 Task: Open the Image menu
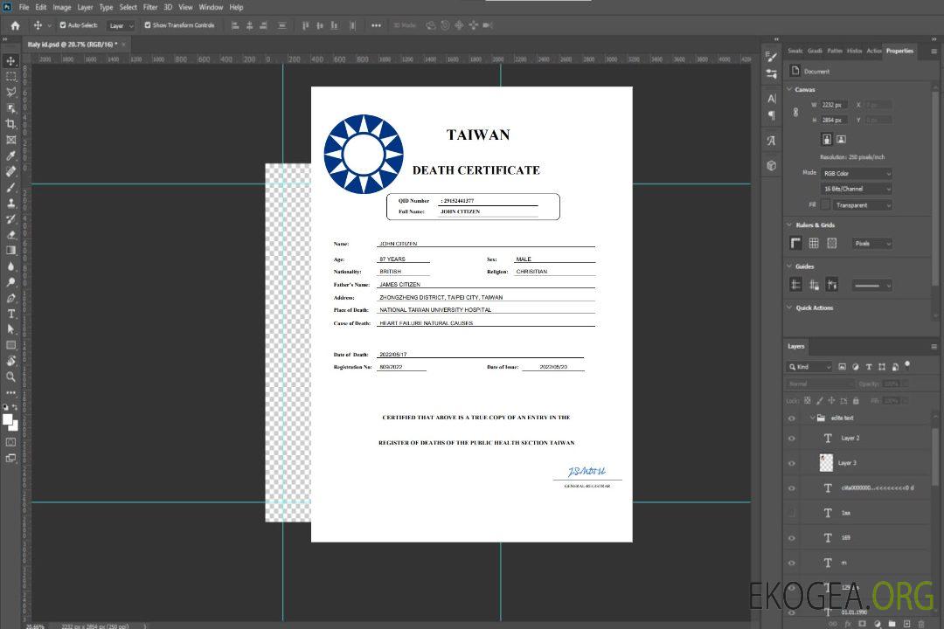[x=62, y=7]
